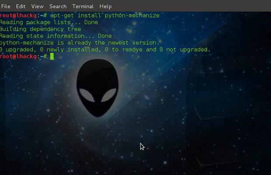Click the green terminal cursor block
The image size is (271, 175).
[52, 56]
